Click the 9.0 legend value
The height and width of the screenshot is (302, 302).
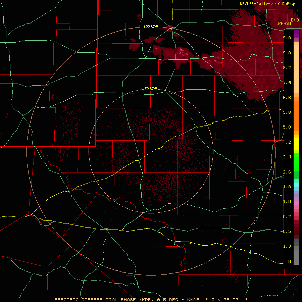point(287,53)
